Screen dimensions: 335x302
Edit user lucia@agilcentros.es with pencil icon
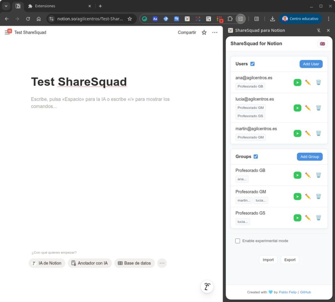click(308, 108)
